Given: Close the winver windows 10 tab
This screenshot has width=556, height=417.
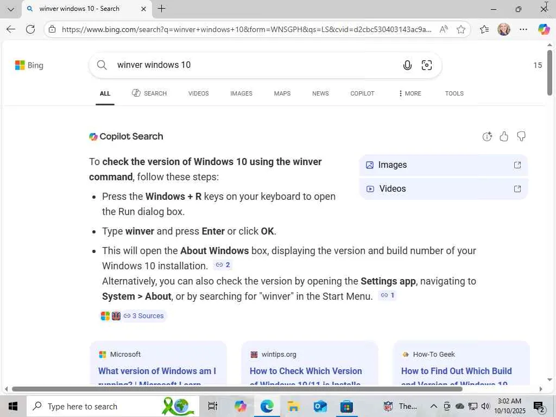Looking at the screenshot, I should point(143,9).
